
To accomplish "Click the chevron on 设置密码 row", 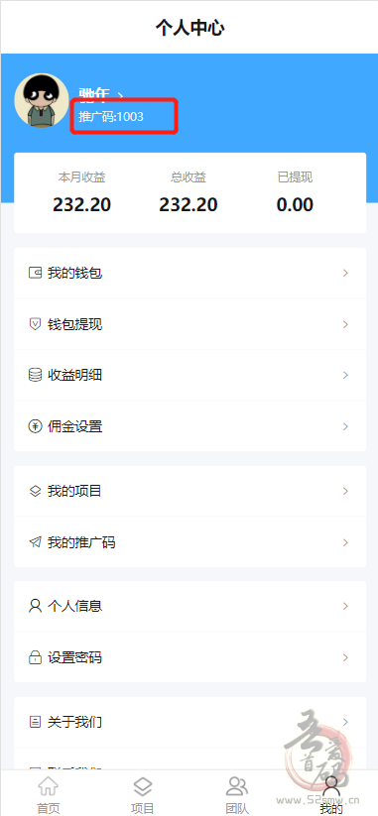I will [x=345, y=657].
